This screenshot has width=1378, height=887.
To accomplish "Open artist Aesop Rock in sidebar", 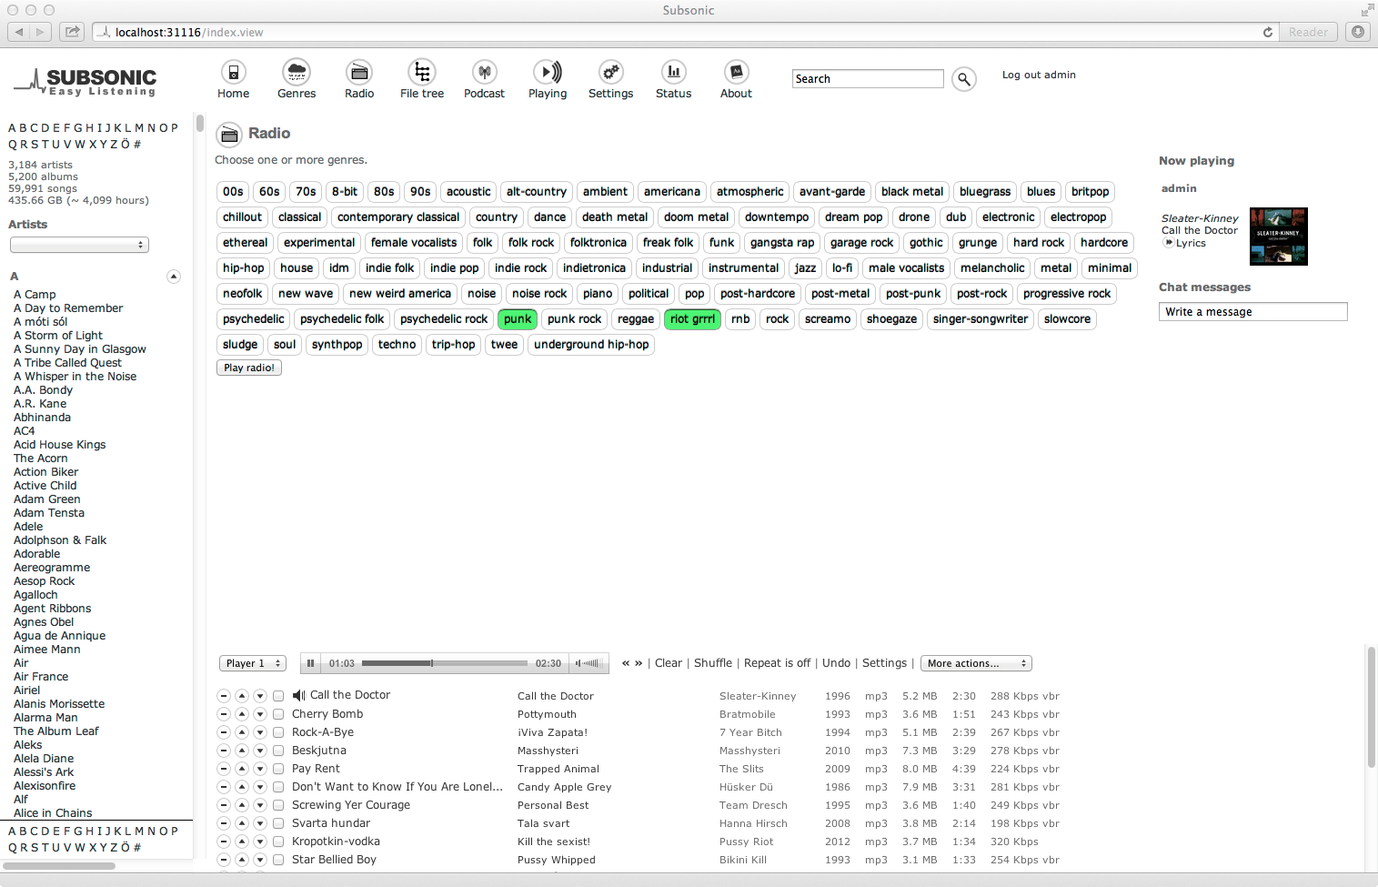I will pyautogui.click(x=45, y=581).
